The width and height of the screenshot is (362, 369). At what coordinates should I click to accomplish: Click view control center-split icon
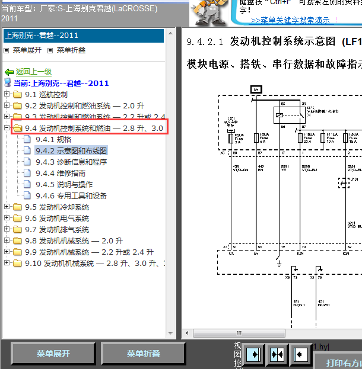coord(277,354)
